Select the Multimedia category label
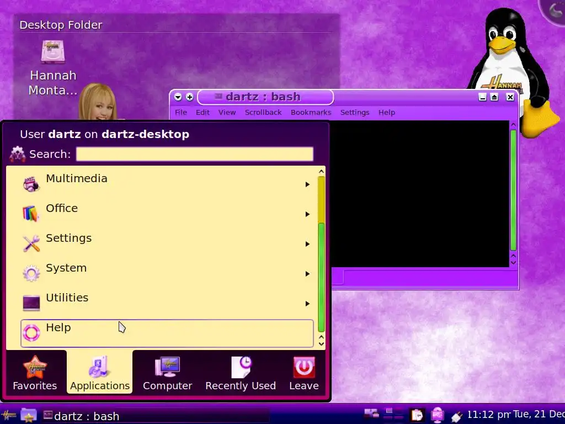This screenshot has height=424, width=565. coord(76,178)
